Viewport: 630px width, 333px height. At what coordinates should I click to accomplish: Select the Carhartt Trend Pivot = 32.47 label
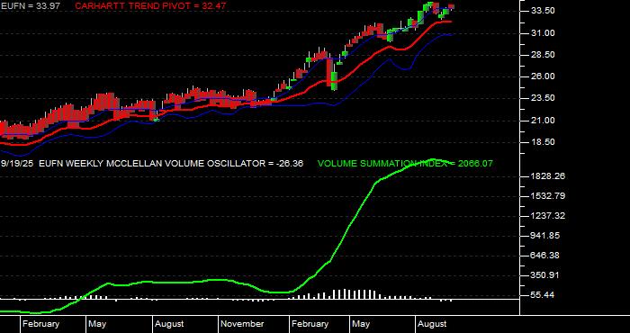[150, 6]
